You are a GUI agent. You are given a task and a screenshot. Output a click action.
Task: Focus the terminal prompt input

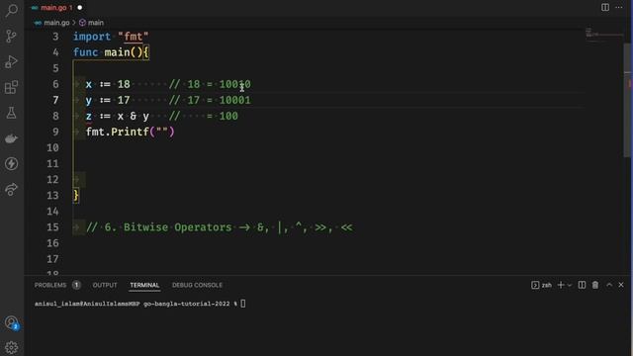pyautogui.click(x=243, y=304)
